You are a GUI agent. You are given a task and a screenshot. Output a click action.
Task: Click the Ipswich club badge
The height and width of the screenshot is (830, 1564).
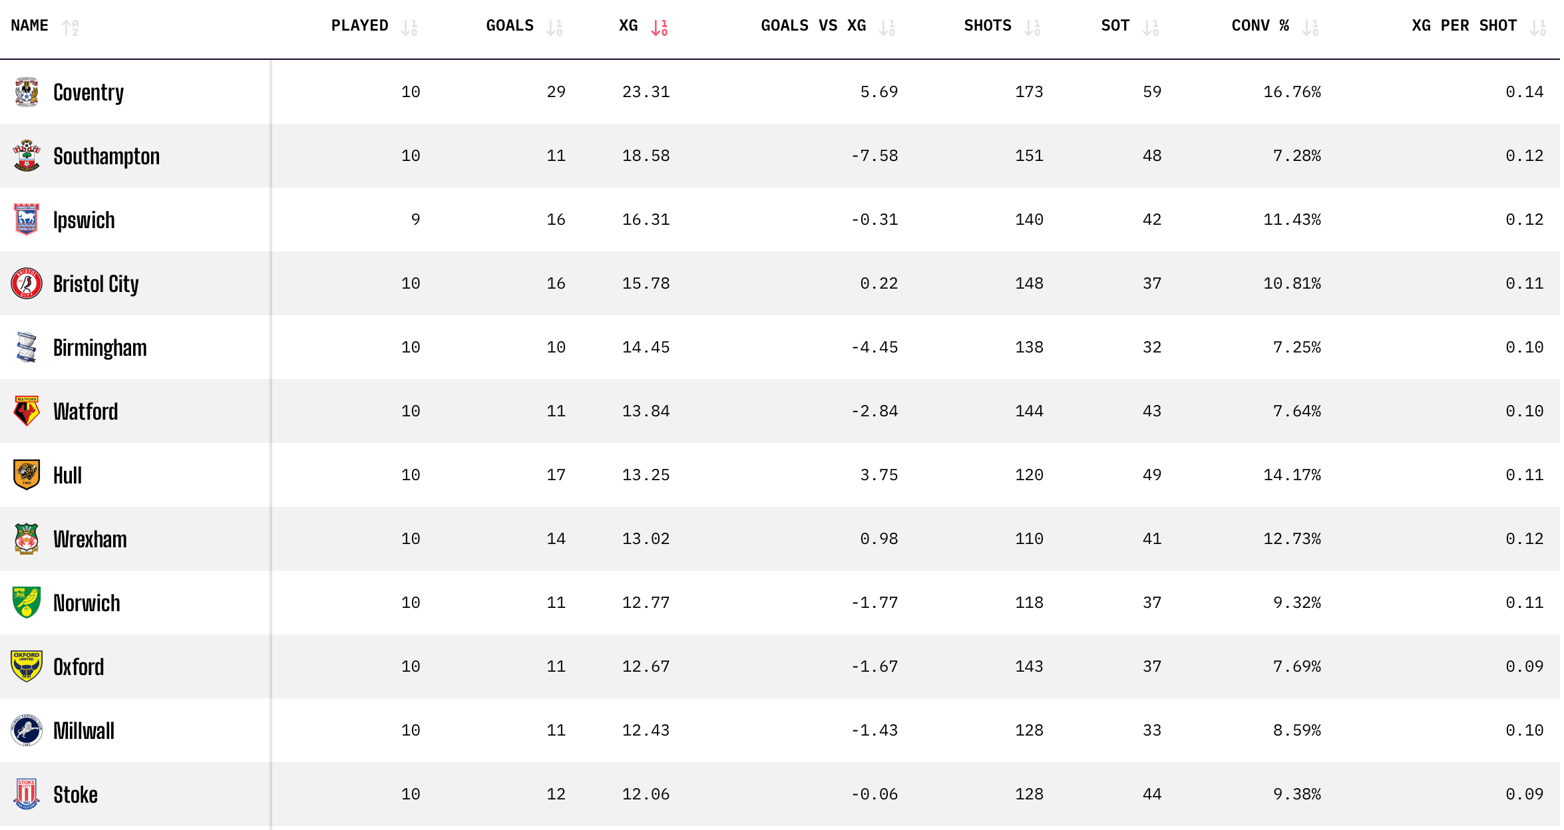[27, 219]
